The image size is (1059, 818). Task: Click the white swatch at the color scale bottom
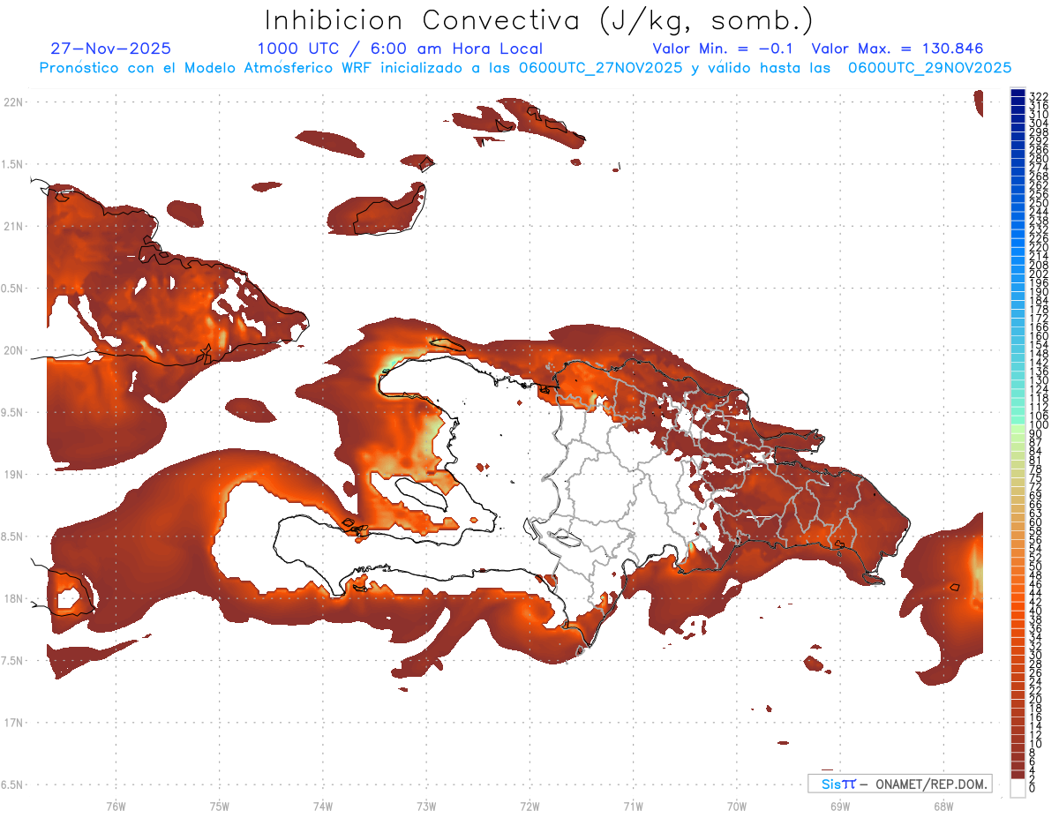coord(1018,788)
